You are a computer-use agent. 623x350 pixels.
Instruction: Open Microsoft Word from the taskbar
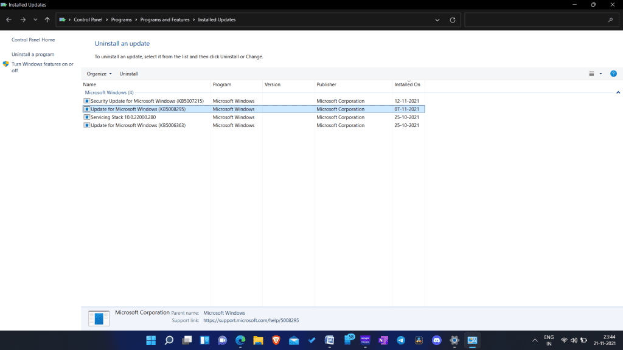click(x=329, y=340)
